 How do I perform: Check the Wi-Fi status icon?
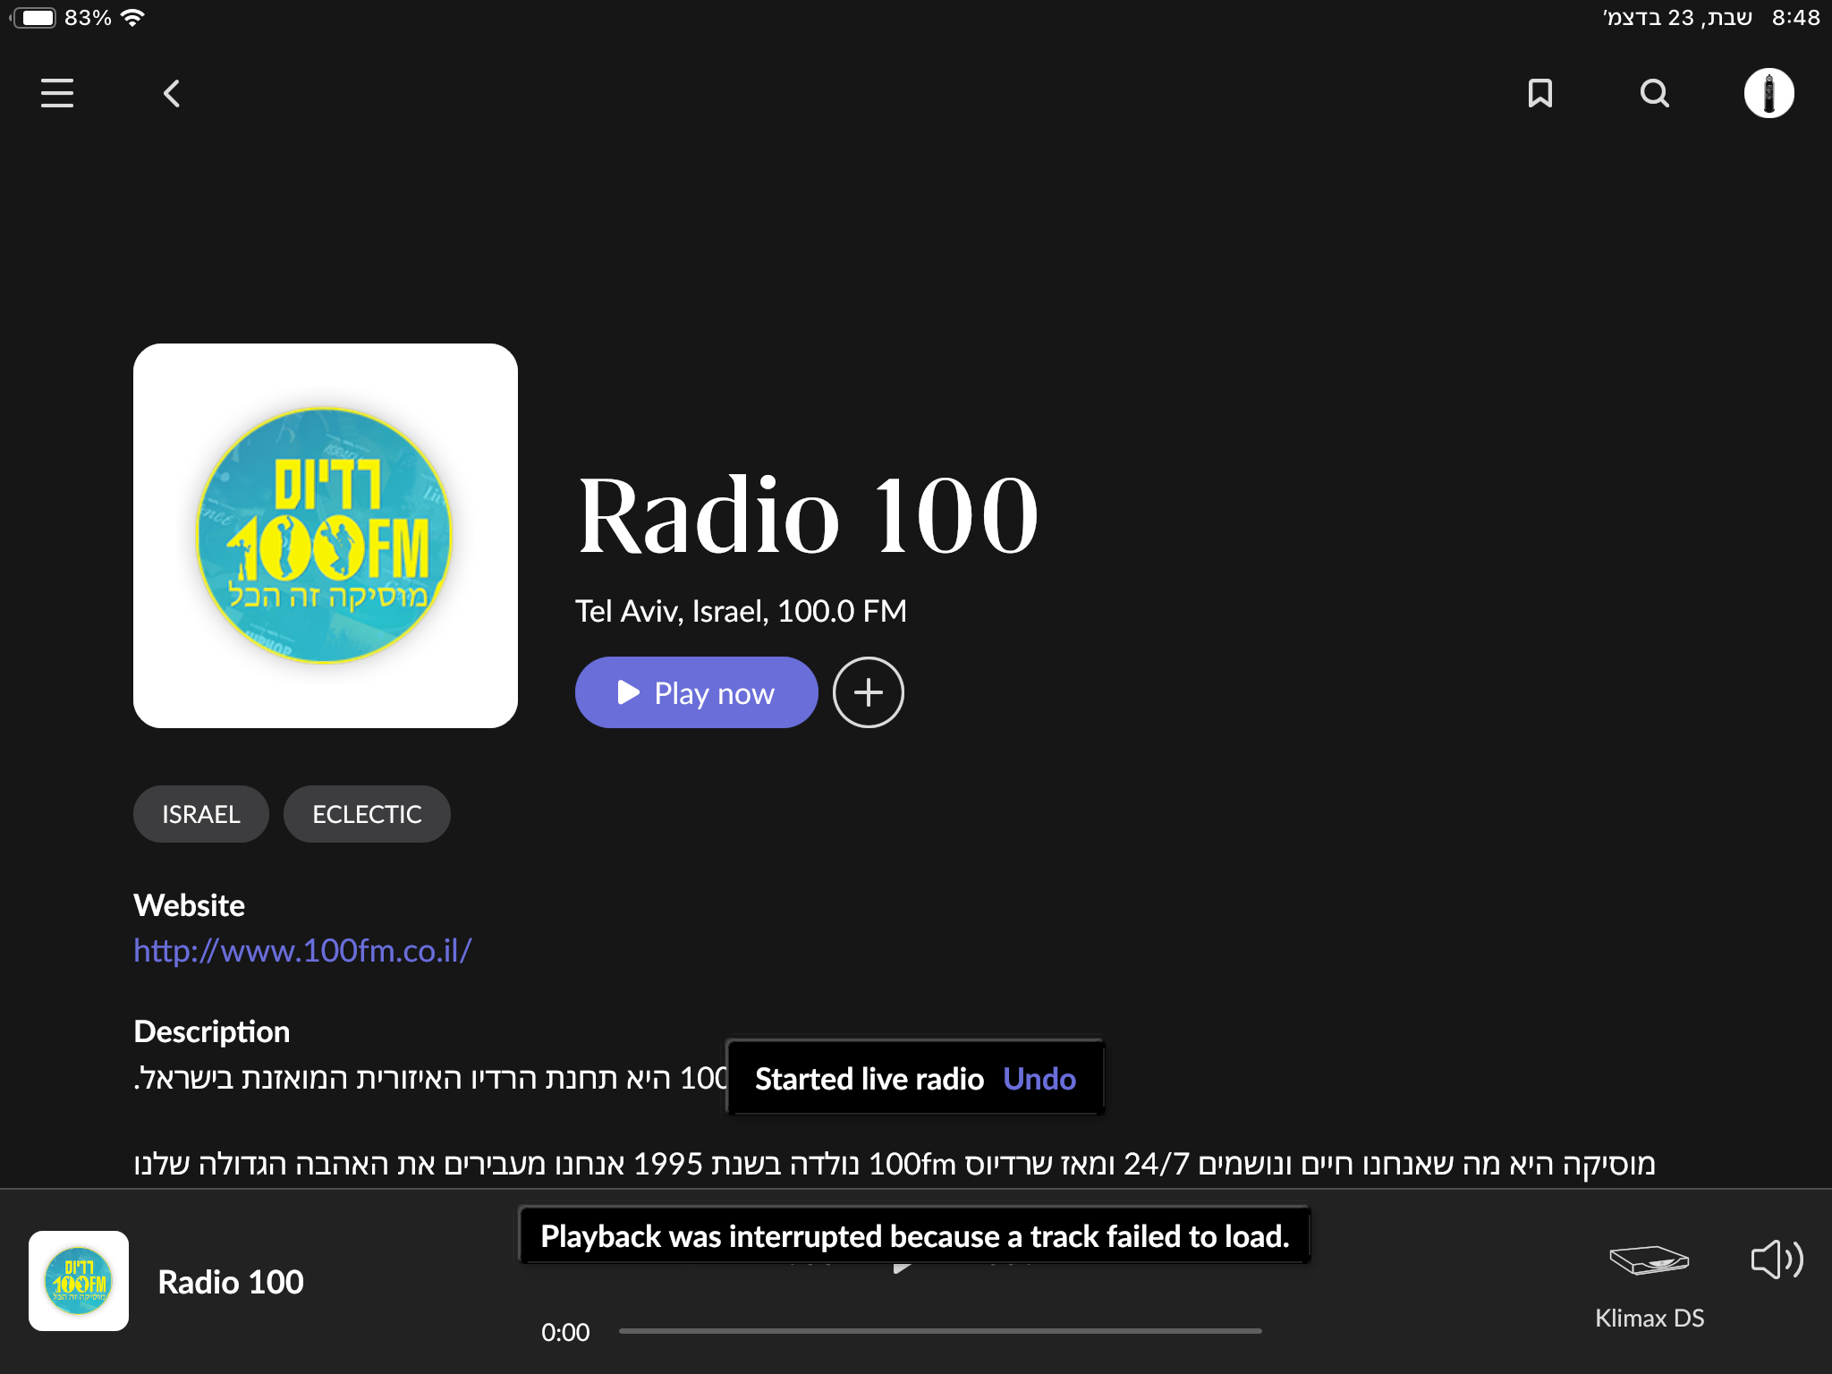coord(132,15)
